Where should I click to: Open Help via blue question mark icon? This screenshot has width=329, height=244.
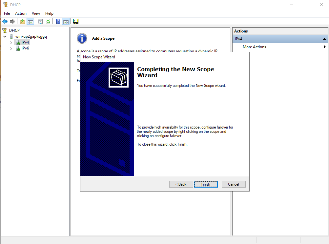[58, 21]
